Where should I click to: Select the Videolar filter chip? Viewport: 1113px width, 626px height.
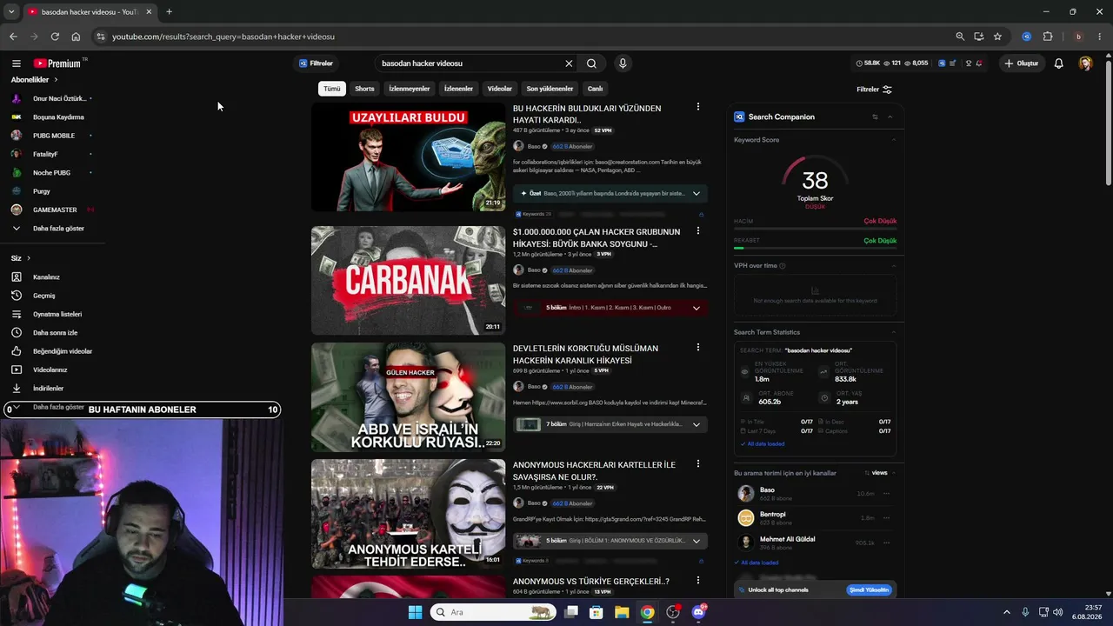[x=500, y=89]
